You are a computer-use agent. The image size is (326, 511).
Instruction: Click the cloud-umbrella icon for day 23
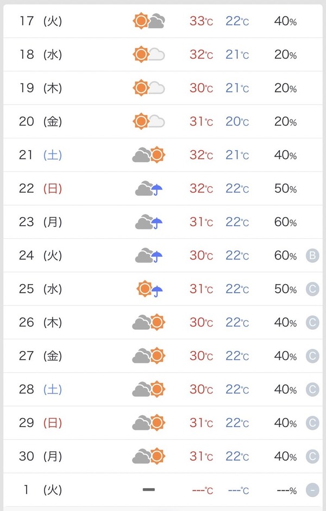(x=149, y=222)
